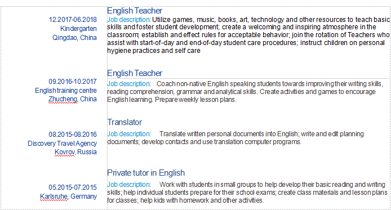
Task: Click the date range 09.2016-10.2017
Action: pos(73,82)
